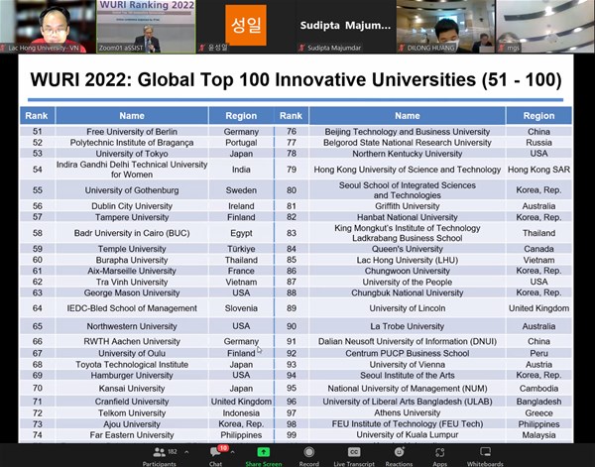
Task: Open the Reactions menu
Action: pyautogui.click(x=399, y=451)
